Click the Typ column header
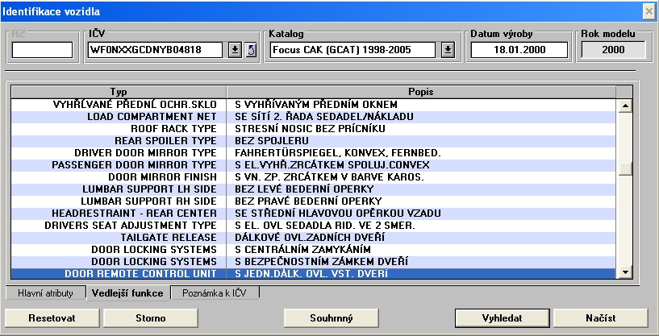 pyautogui.click(x=119, y=92)
